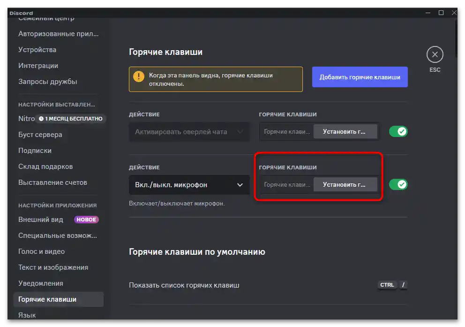Click «Установить» for the overlay hotkey
465x327 pixels.
coord(346,131)
